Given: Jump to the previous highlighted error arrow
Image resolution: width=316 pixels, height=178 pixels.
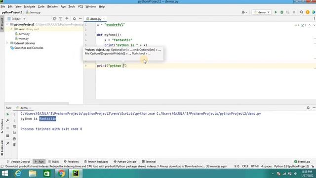Looking at the screenshot, I should coord(310,25).
